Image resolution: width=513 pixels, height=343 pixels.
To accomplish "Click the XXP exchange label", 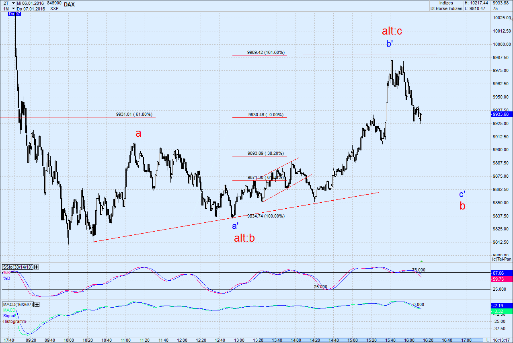I will pos(54,8).
